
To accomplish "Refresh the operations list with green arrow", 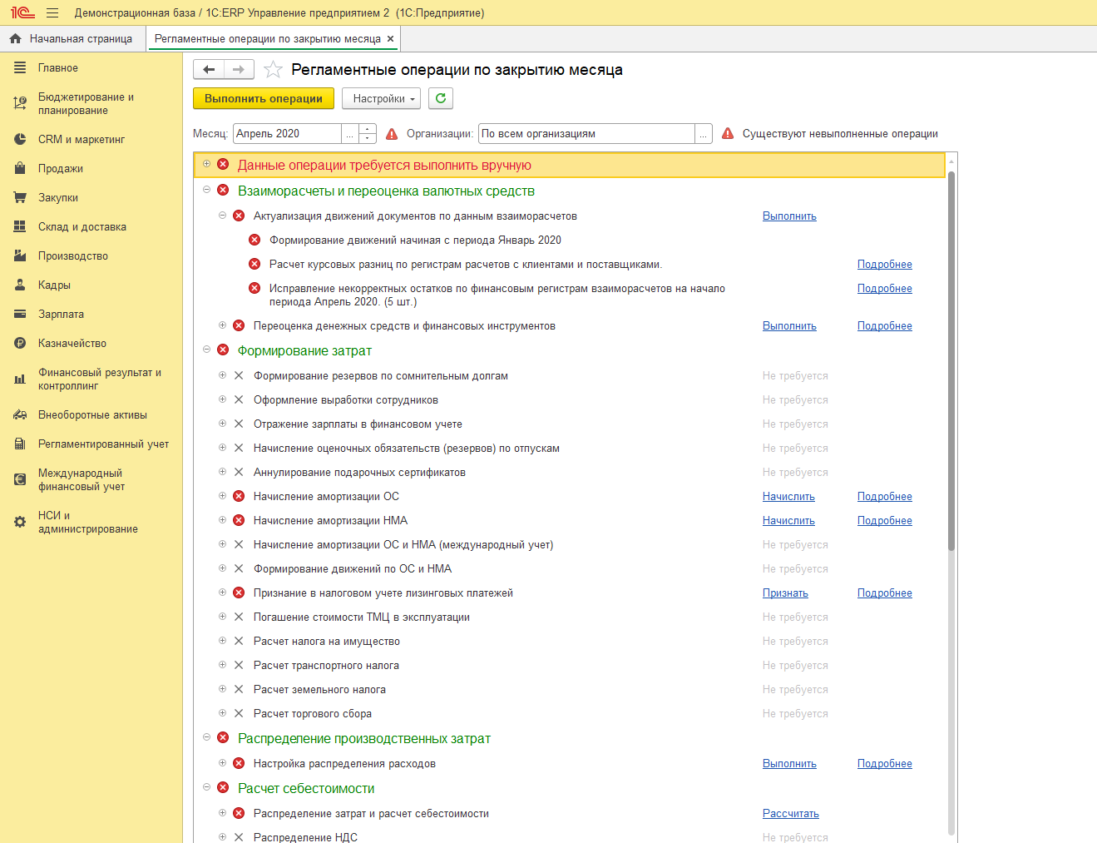I will pos(441,98).
